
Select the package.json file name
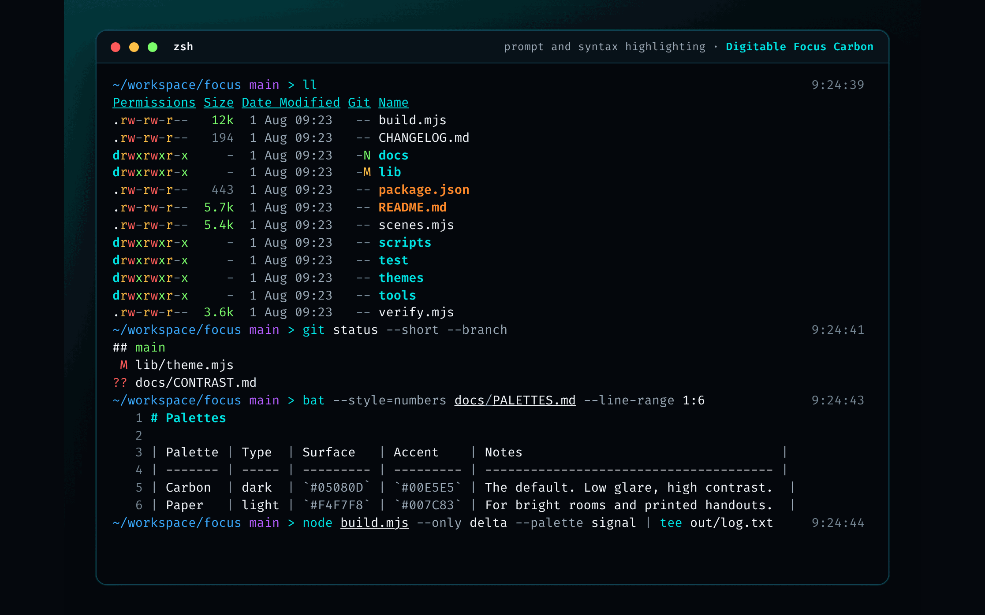click(x=424, y=190)
